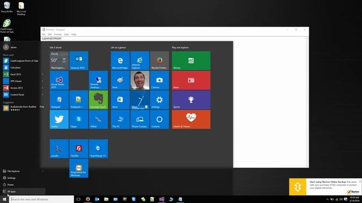362x203 pixels.
Task: Launch the Skype tile
Action: 79,119
